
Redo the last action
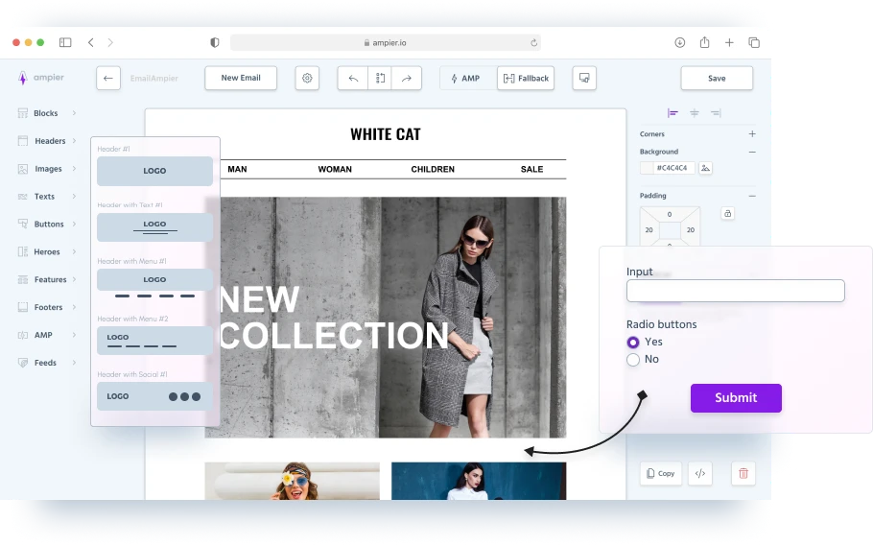click(x=407, y=79)
